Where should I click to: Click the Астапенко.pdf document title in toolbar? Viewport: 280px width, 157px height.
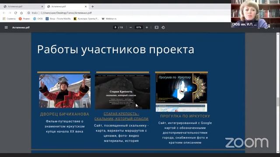click(x=21, y=27)
